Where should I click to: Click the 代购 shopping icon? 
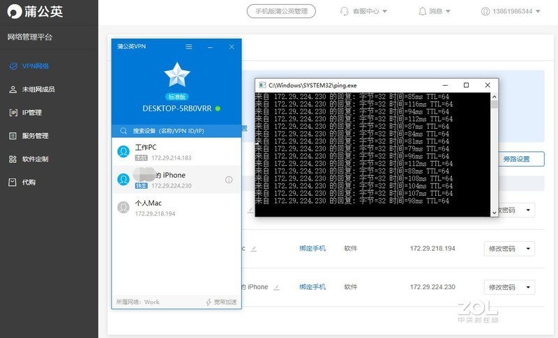13,183
